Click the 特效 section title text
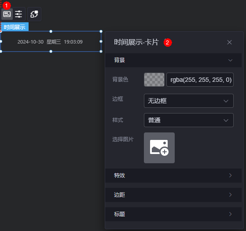The width and height of the screenshot is (246, 231). tap(119, 175)
